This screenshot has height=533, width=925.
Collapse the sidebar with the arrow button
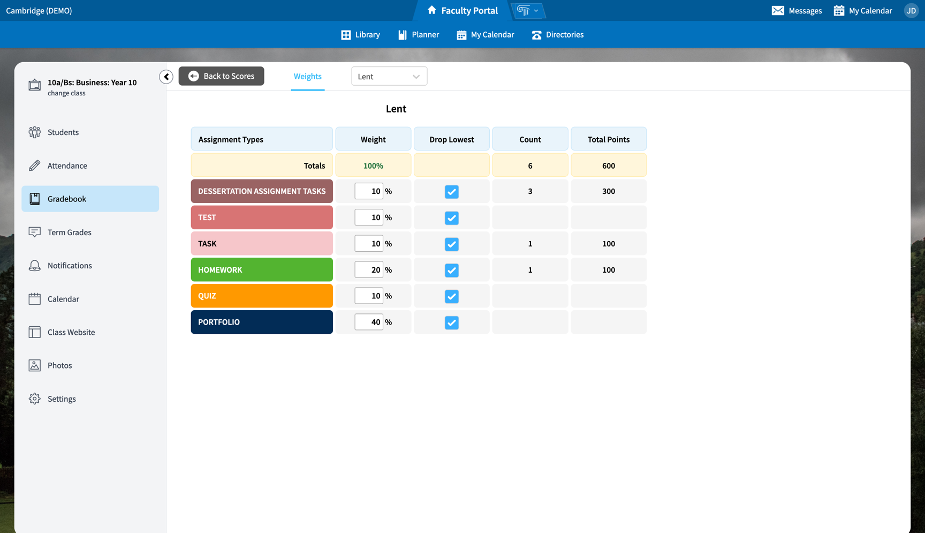pyautogui.click(x=166, y=77)
